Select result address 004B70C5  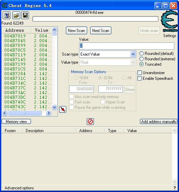click(15, 50)
